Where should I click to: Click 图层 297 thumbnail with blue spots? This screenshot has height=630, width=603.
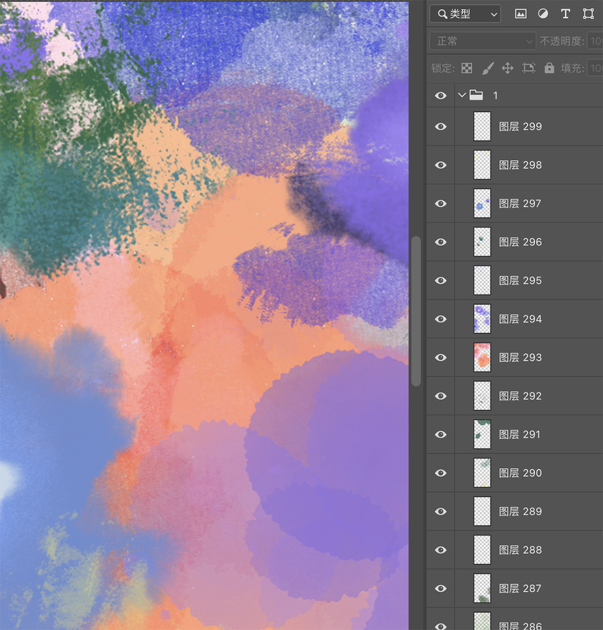(482, 204)
